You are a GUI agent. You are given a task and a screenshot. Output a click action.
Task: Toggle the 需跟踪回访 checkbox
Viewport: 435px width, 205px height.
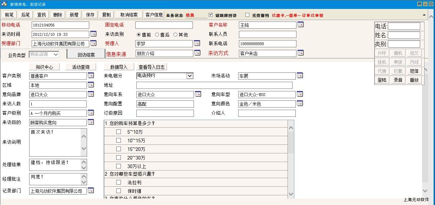[211, 15]
